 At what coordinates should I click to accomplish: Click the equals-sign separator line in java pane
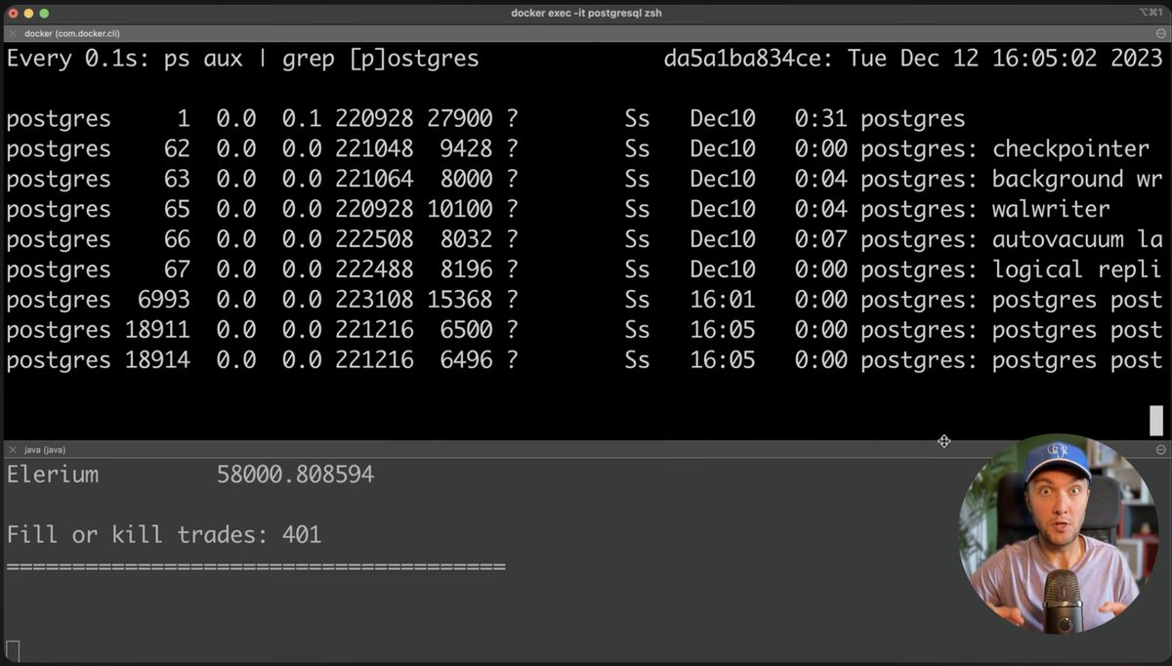coord(256,566)
